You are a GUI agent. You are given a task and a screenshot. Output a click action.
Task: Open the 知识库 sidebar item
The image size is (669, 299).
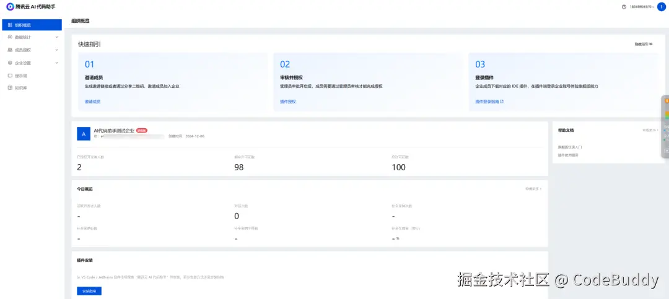(x=32, y=88)
